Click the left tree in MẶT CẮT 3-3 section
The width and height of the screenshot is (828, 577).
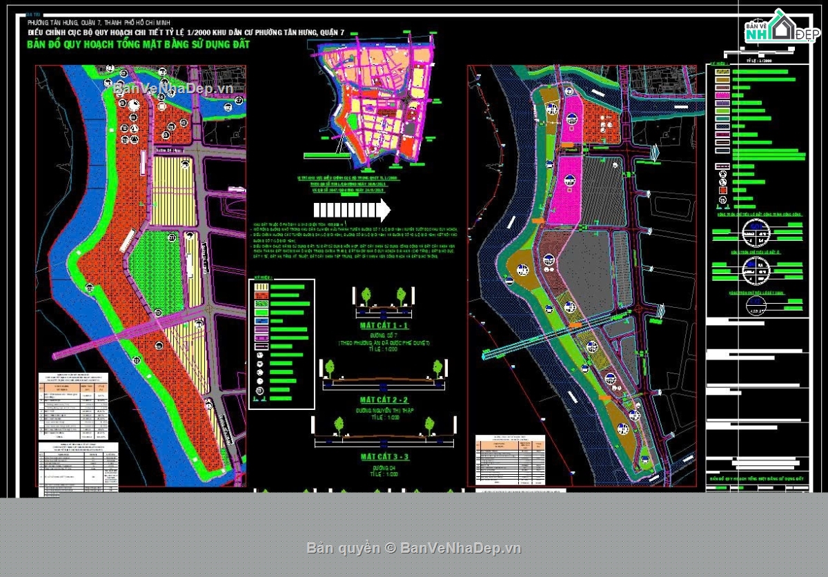pos(339,425)
